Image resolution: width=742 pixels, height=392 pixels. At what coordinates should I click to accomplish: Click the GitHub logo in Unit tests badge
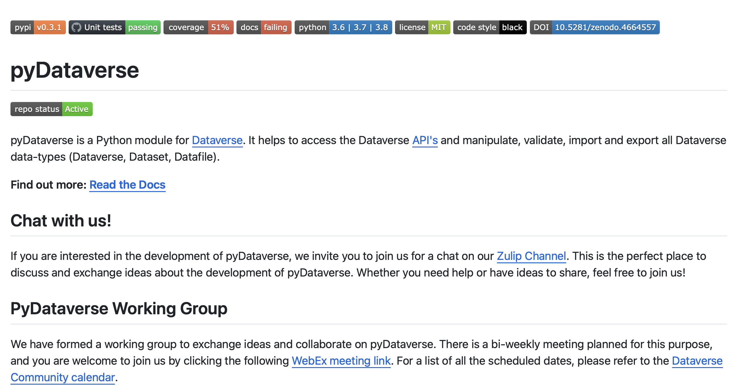[76, 27]
